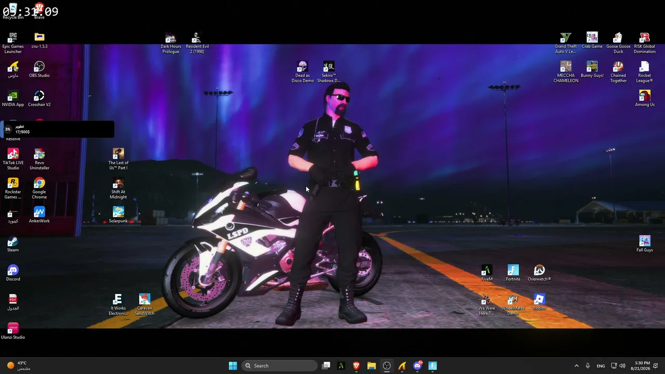Select the Solarpunk desktop shortcut

[118, 215]
